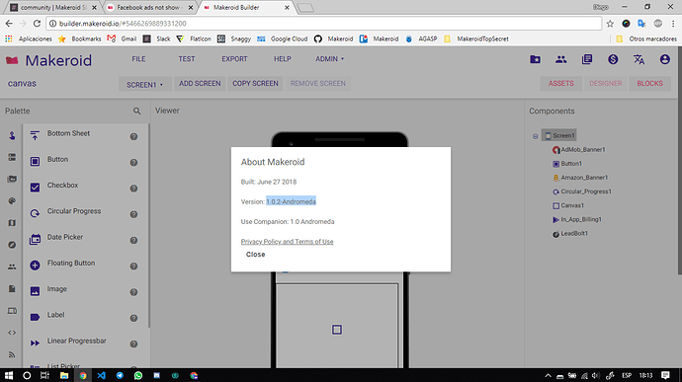Collapse the Screen1 tree node
This screenshot has height=382, width=682.
(x=536, y=136)
